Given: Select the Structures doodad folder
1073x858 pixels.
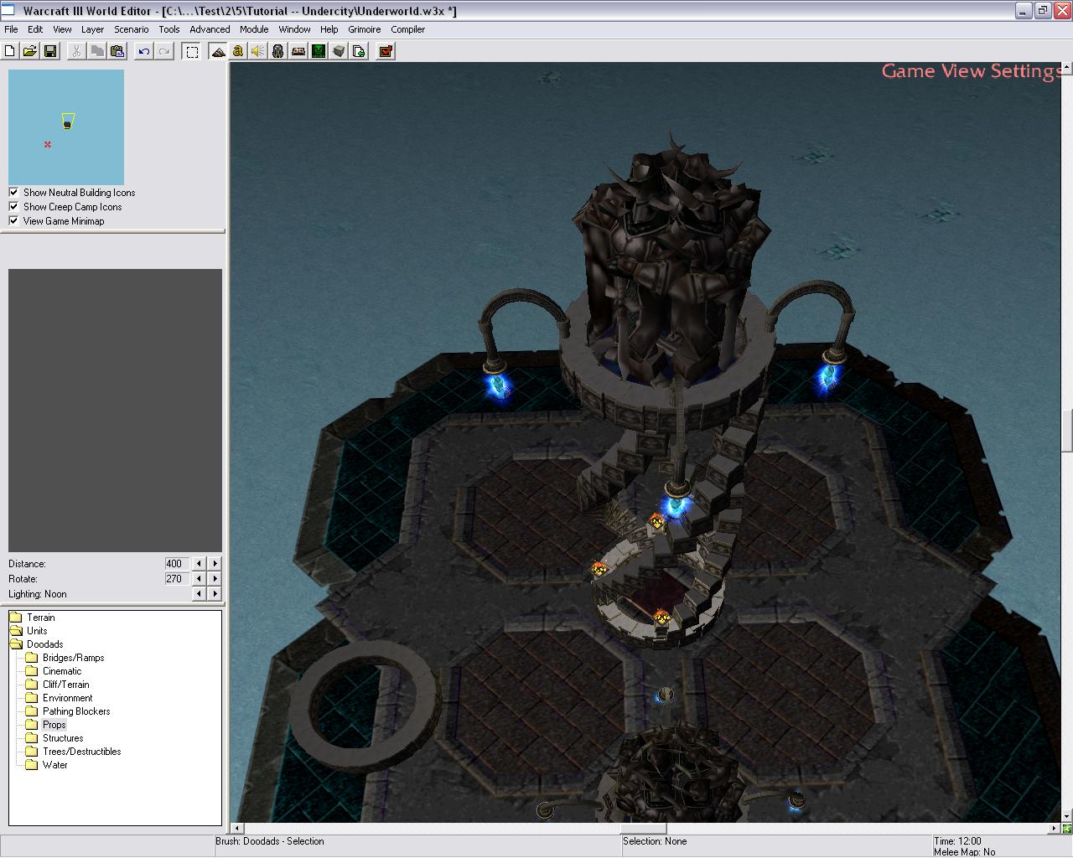Looking at the screenshot, I should pyautogui.click(x=63, y=738).
